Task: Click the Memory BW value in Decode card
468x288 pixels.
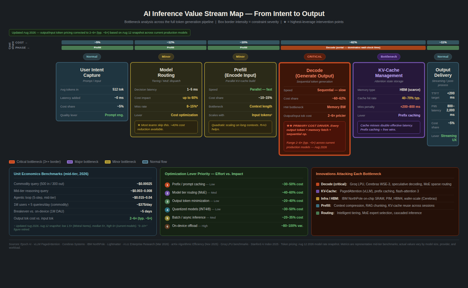Action: click(336, 107)
